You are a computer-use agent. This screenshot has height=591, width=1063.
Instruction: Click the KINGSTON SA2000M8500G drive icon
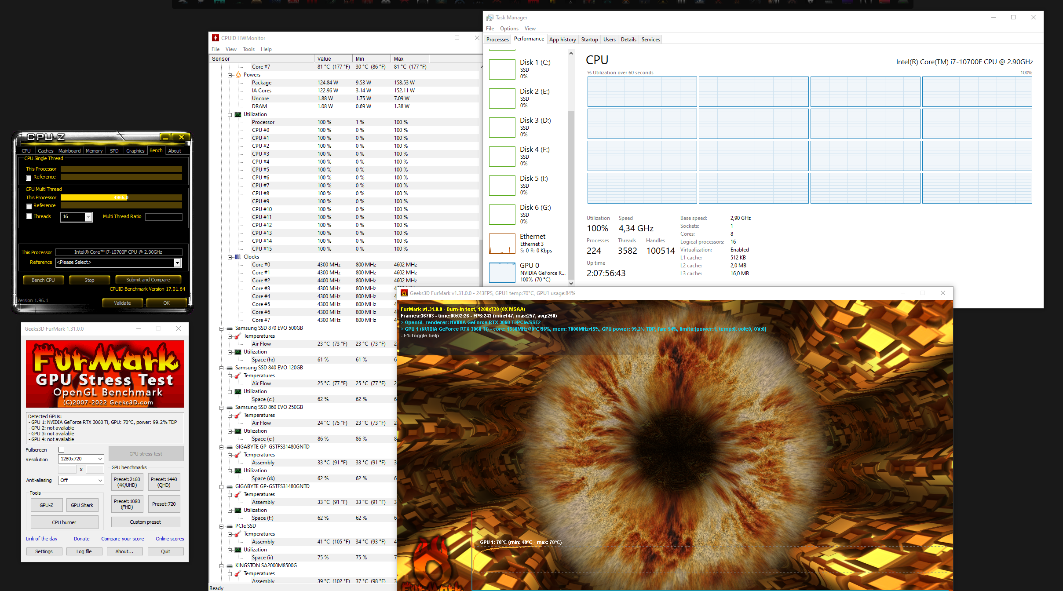point(230,565)
